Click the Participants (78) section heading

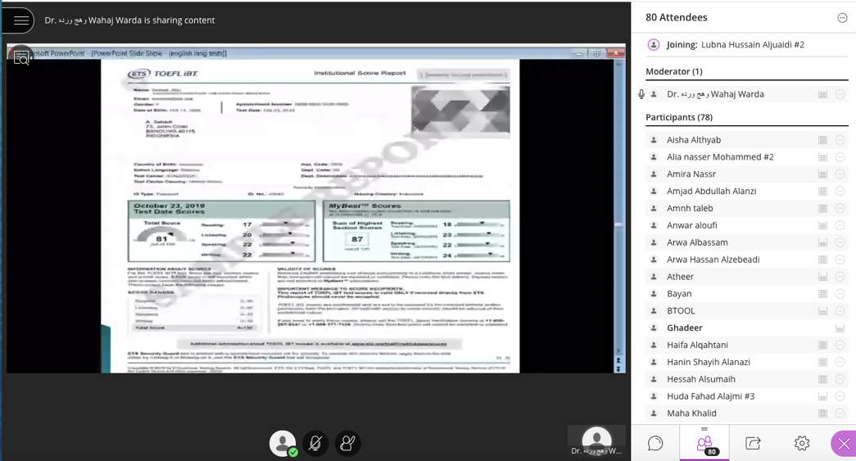pyautogui.click(x=680, y=117)
